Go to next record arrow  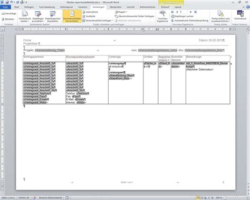point(190,12)
